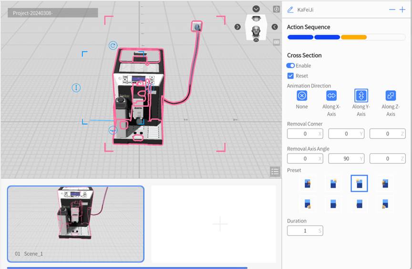Click the plus icon in panel header
412x269 pixels.
coord(402,10)
